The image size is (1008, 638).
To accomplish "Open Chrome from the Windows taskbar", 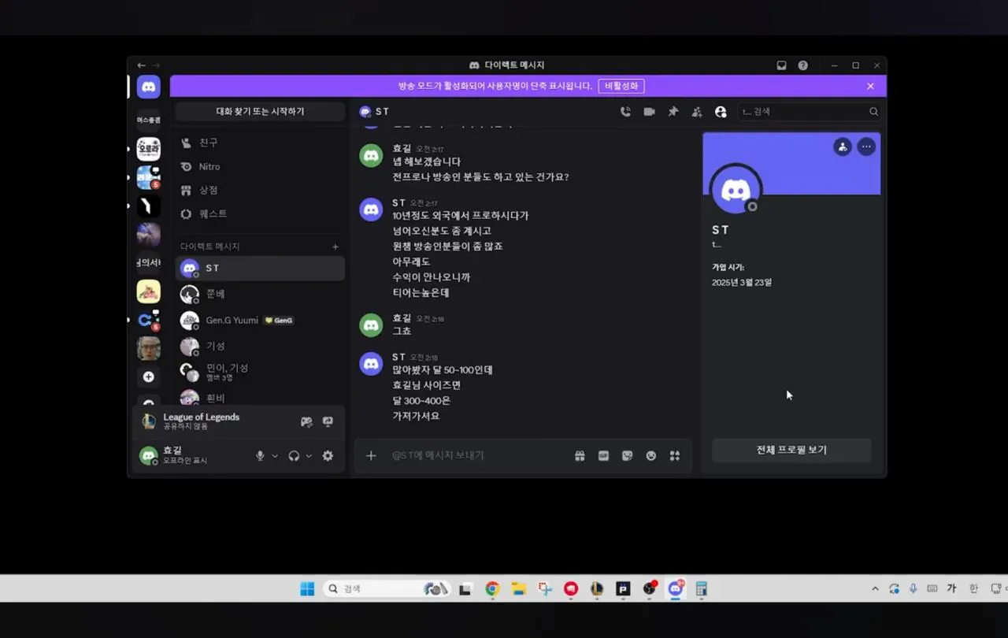I will (x=492, y=588).
